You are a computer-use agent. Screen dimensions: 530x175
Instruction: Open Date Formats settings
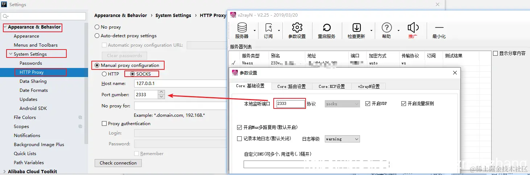pyautogui.click(x=34, y=90)
